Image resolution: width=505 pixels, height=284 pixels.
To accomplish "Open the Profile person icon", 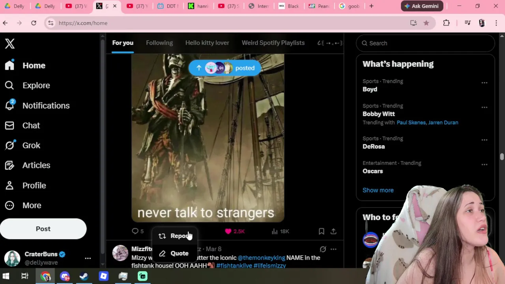I will (9, 185).
